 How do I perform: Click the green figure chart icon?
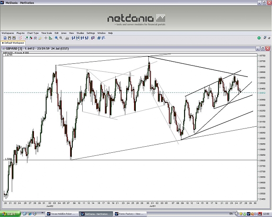click(x=50, y=38)
